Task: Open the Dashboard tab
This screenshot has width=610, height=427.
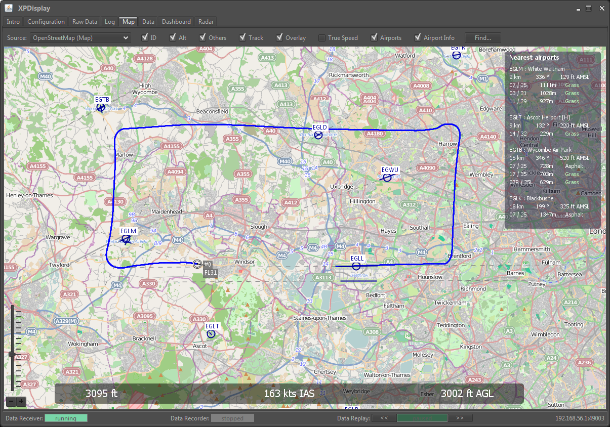Action: (x=176, y=22)
